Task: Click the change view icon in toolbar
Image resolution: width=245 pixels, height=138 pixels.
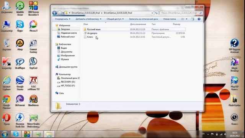Action: coord(183,19)
